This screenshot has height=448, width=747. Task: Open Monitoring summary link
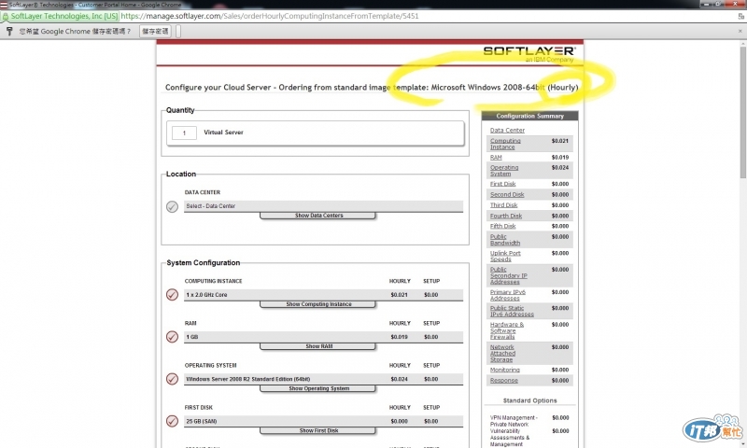(505, 370)
